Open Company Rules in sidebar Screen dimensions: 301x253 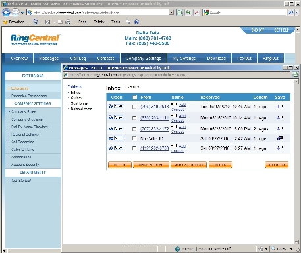(24, 111)
